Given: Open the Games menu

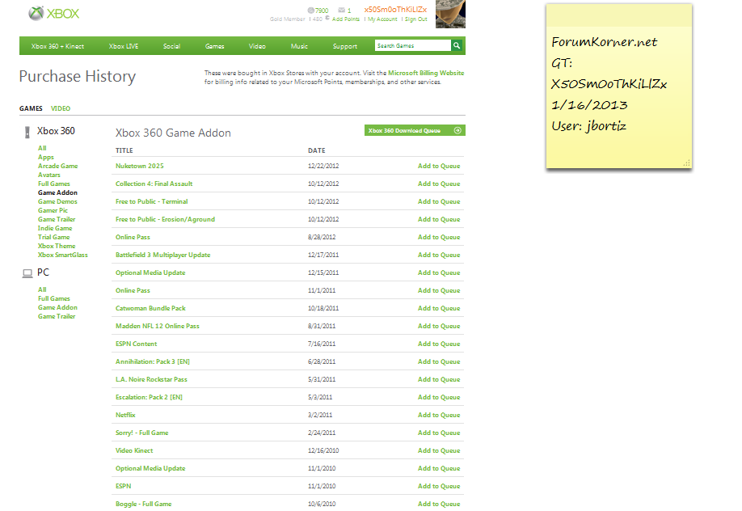Looking at the screenshot, I should pyautogui.click(x=214, y=46).
